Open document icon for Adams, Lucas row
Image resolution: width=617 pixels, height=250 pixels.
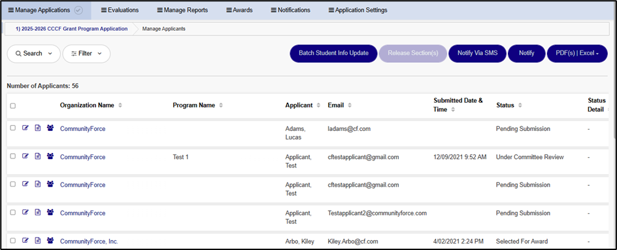click(x=38, y=128)
